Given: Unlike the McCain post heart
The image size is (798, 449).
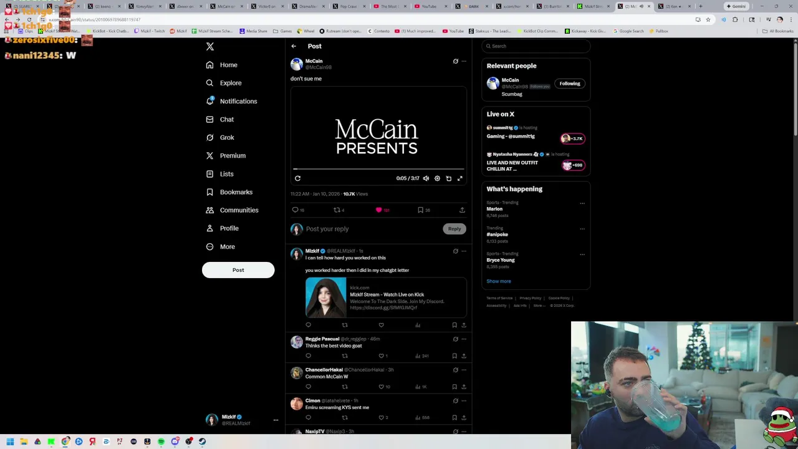Looking at the screenshot, I should click(x=378, y=210).
